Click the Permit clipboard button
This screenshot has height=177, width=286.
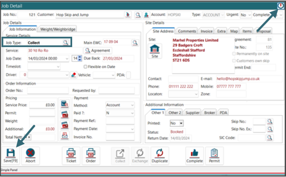point(214,156)
